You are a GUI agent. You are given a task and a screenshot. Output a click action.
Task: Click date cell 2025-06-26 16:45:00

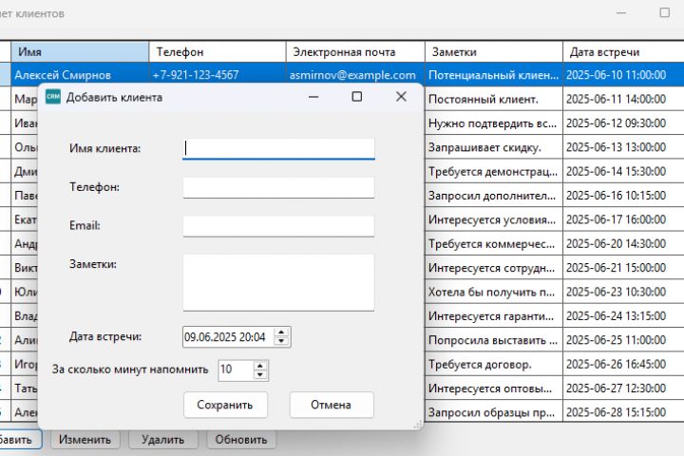click(624, 364)
